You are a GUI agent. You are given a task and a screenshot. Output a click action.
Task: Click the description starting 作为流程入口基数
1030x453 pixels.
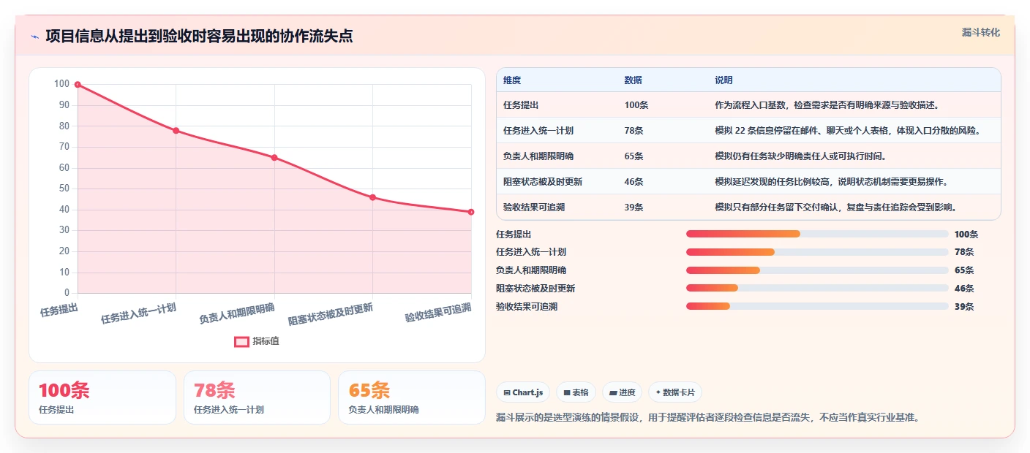[x=827, y=105]
